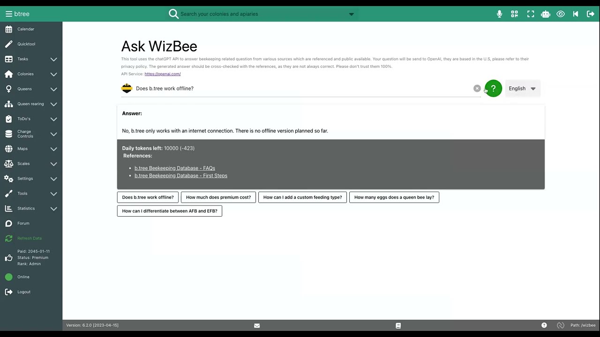Screen dimensions: 600x337
Task: Activate the microphone voice input icon
Action: [x=500, y=14]
